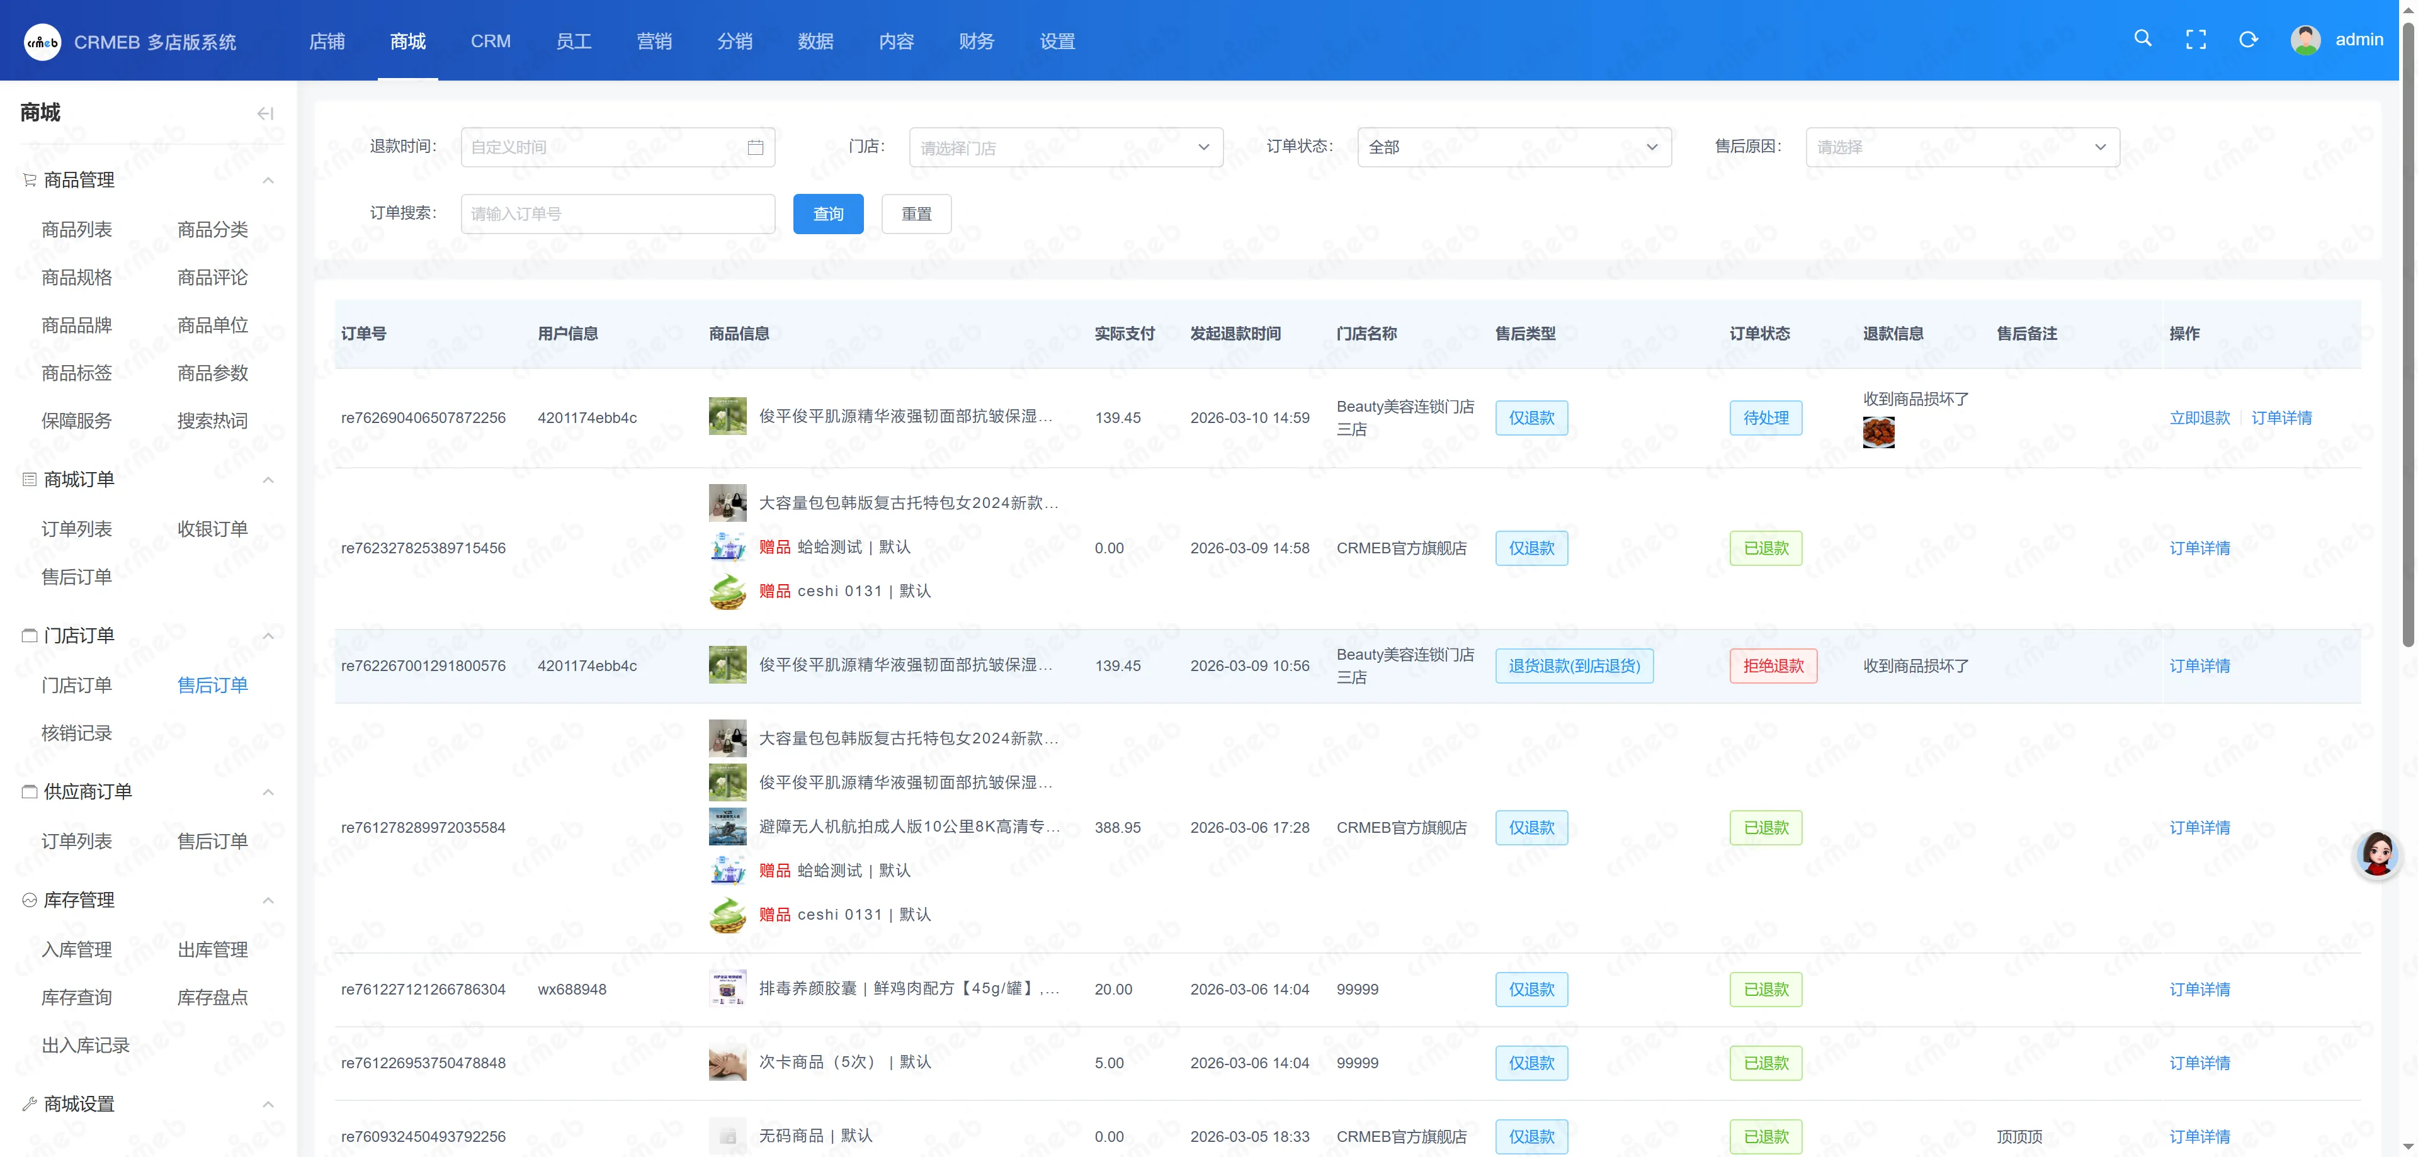Open 入库管理 in the sidebar

[77, 950]
